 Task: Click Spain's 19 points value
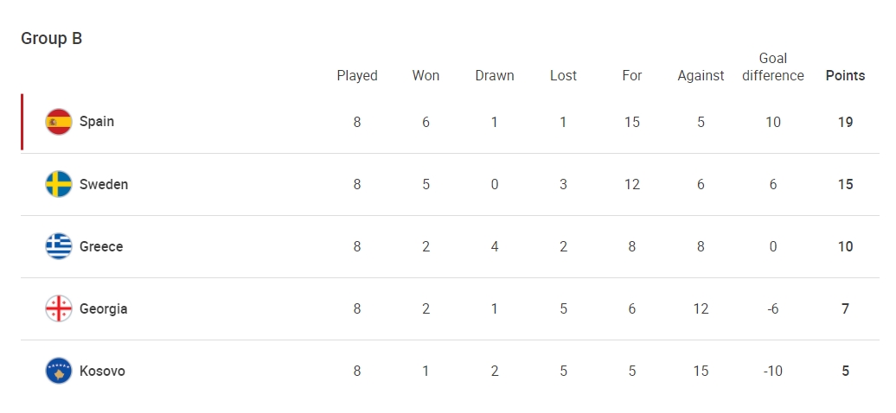845,122
